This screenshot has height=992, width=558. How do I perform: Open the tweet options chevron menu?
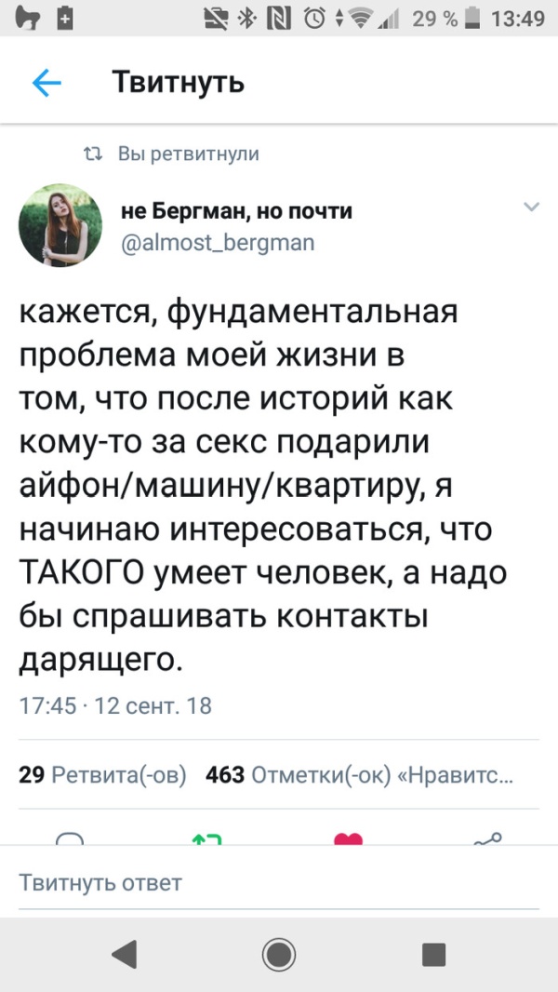click(x=531, y=207)
